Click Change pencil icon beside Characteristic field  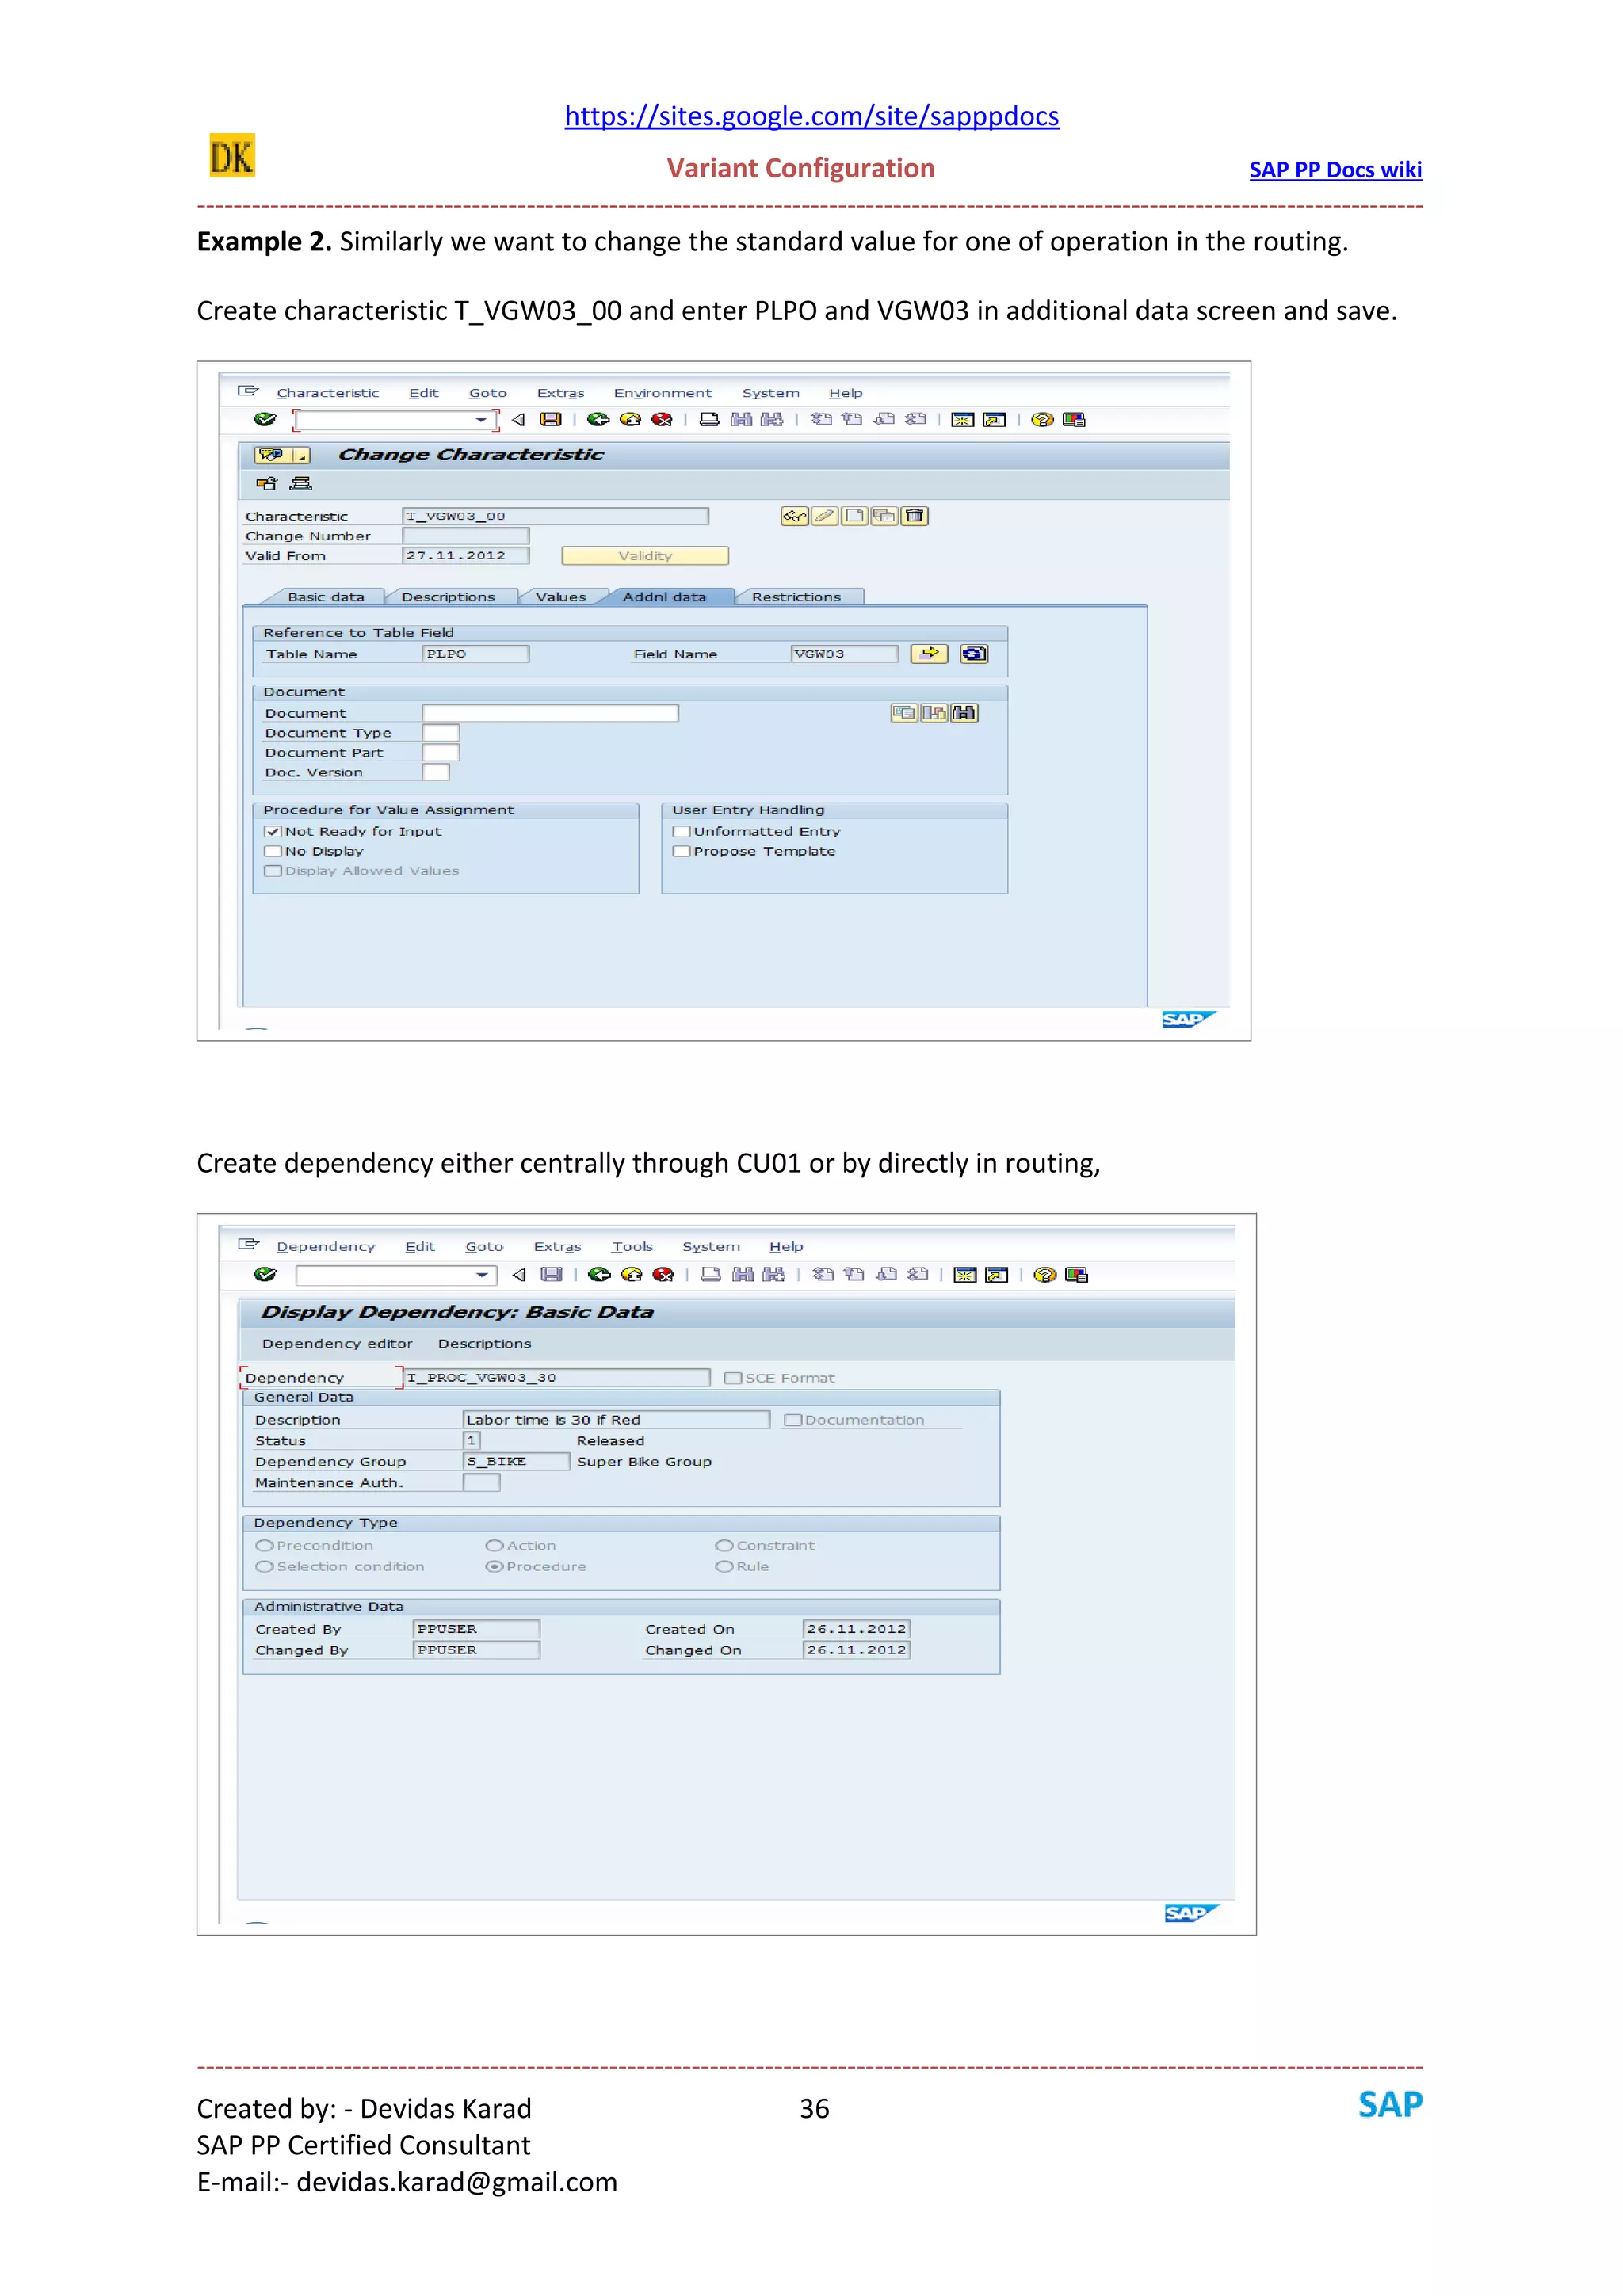tap(825, 516)
